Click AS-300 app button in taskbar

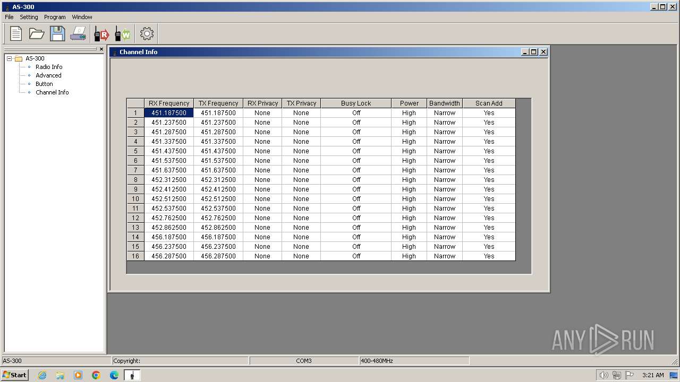click(132, 375)
